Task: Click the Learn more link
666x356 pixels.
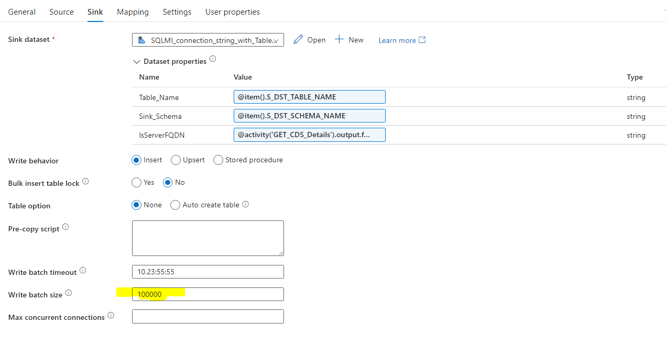Action: 397,40
